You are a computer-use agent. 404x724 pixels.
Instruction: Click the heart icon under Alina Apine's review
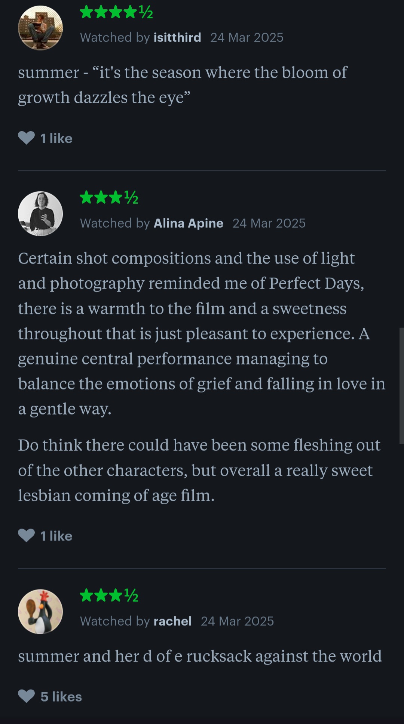click(x=26, y=536)
